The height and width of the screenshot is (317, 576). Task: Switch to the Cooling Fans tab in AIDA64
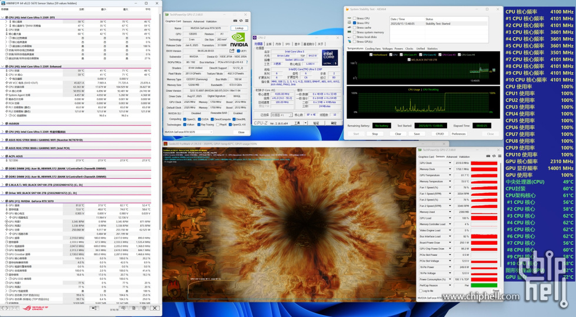(373, 48)
